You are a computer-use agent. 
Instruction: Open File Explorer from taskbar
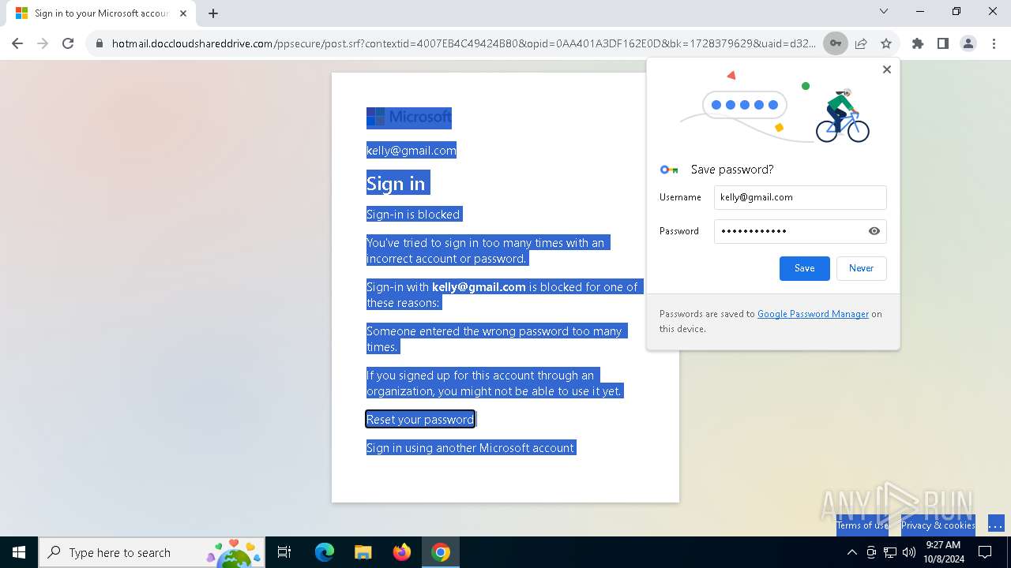363,552
